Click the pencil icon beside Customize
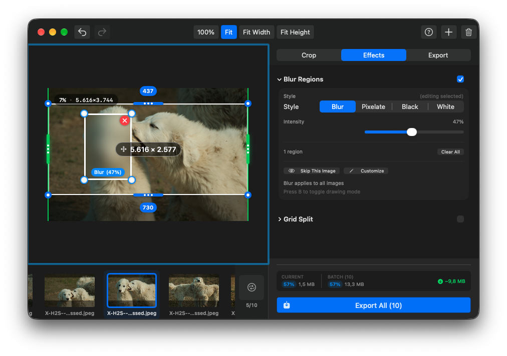 pos(351,170)
